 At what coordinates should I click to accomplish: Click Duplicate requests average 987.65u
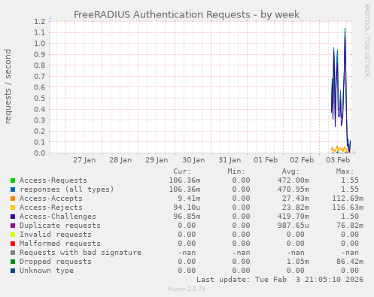pyautogui.click(x=293, y=226)
